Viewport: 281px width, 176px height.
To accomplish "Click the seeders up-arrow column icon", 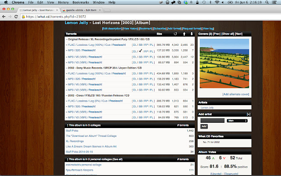I will point(184,33).
